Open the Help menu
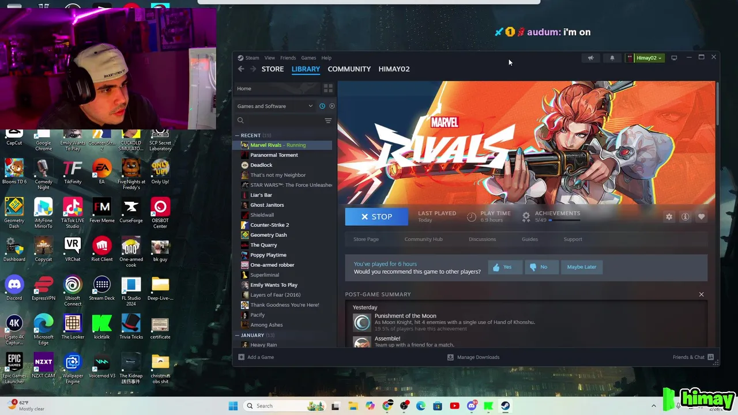Screen dimensions: 738x415 pos(326,58)
